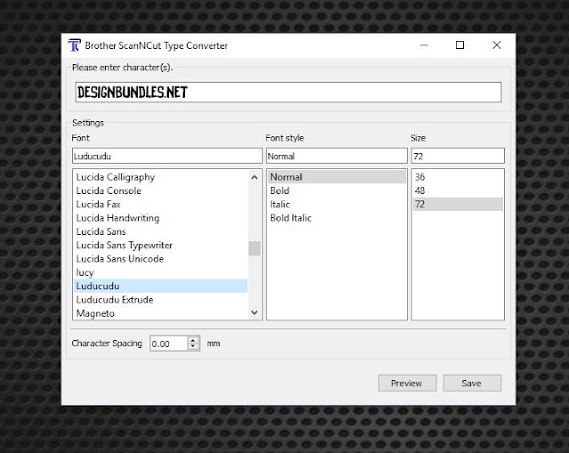Viewport: 569px width, 453px height.
Task: Choose Italic font style
Action: [337, 204]
